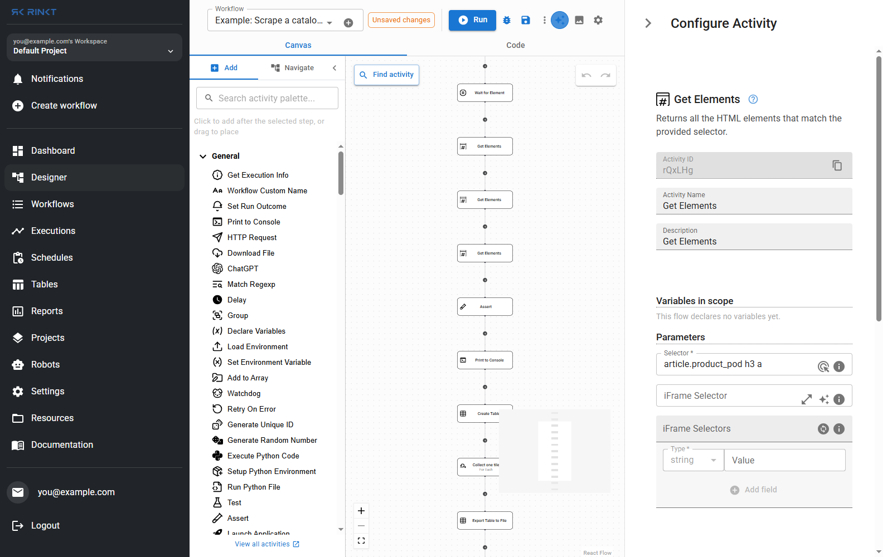This screenshot has height=557, width=892.
Task: Expand the iFrame Selector editor
Action: point(807,399)
